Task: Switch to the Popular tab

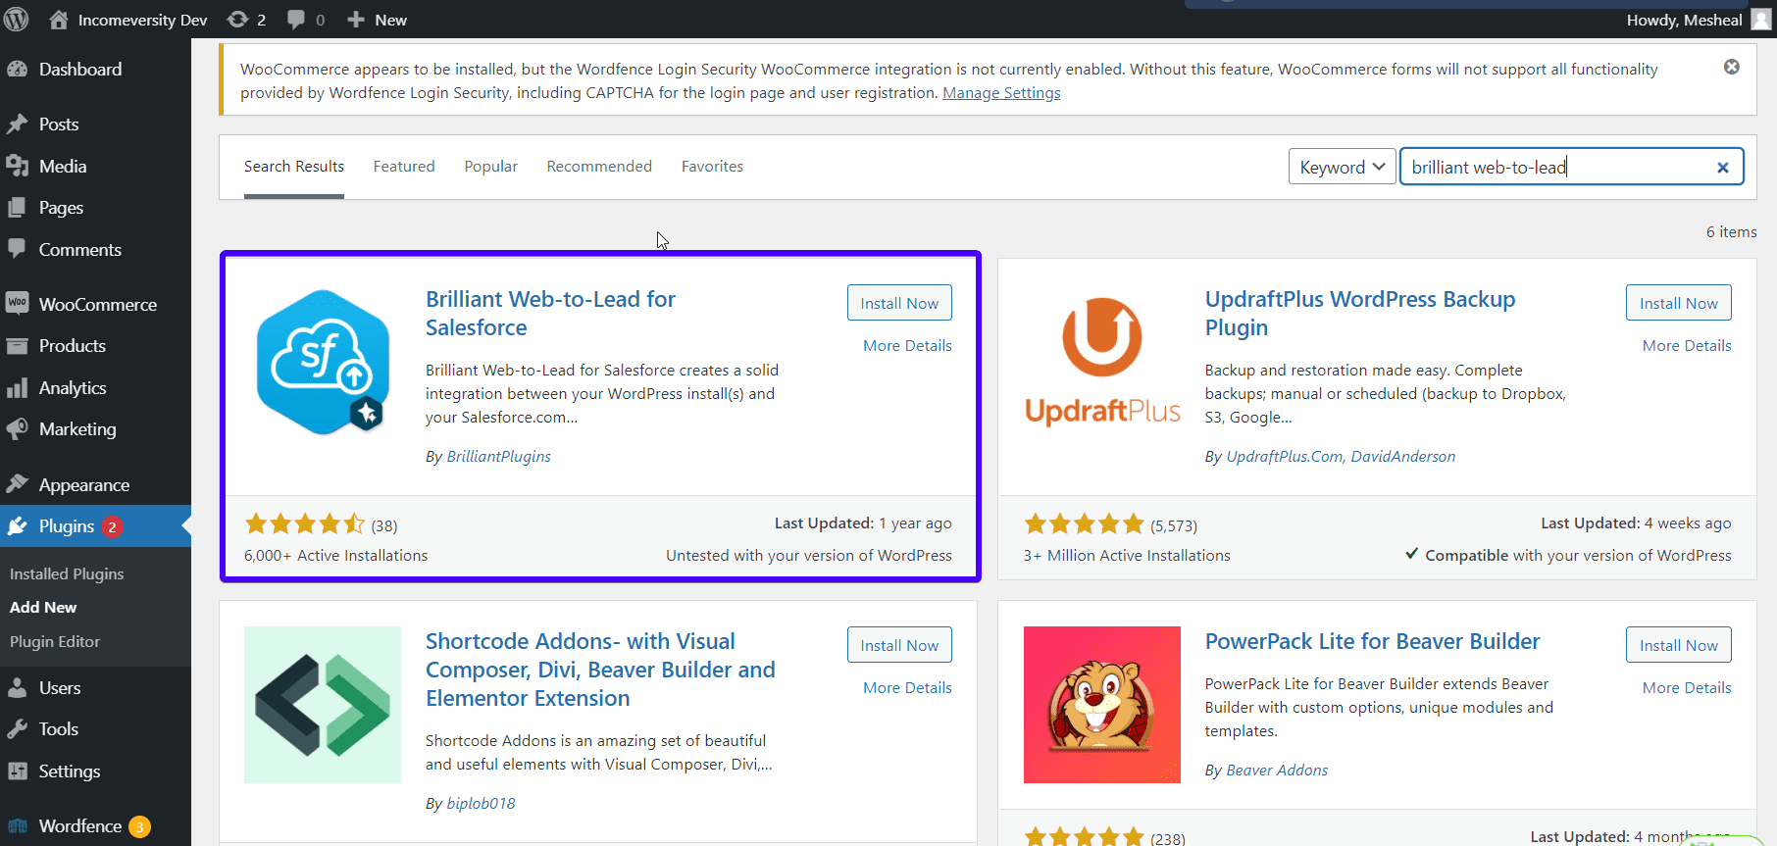Action: click(x=490, y=167)
